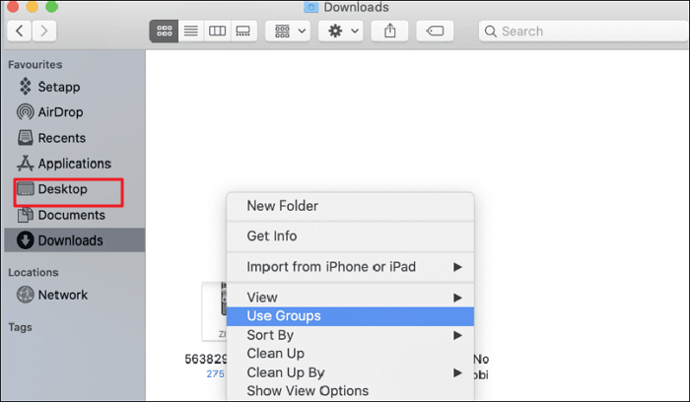The width and height of the screenshot is (690, 402).
Task: Choose New Folder from context menu
Action: coord(282,206)
